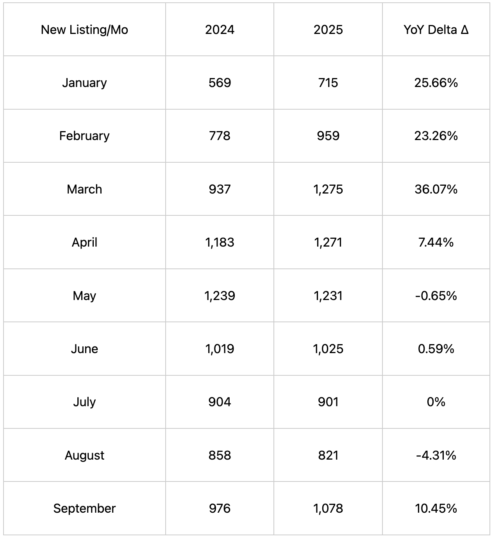Select the May row label

pyautogui.click(x=84, y=296)
